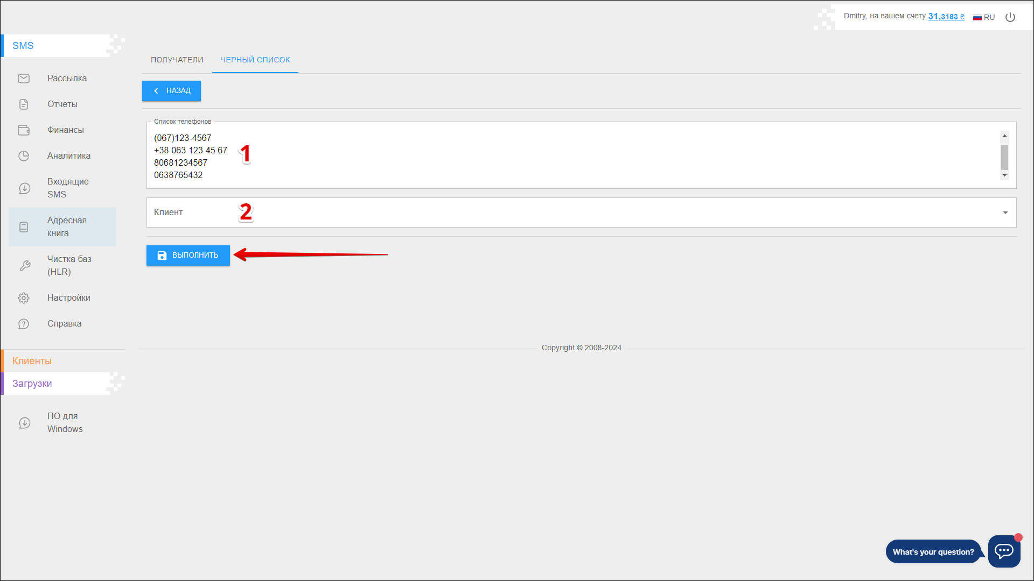The image size is (1034, 581).
Task: Open Аналитика pie chart icon
Action: (24, 156)
